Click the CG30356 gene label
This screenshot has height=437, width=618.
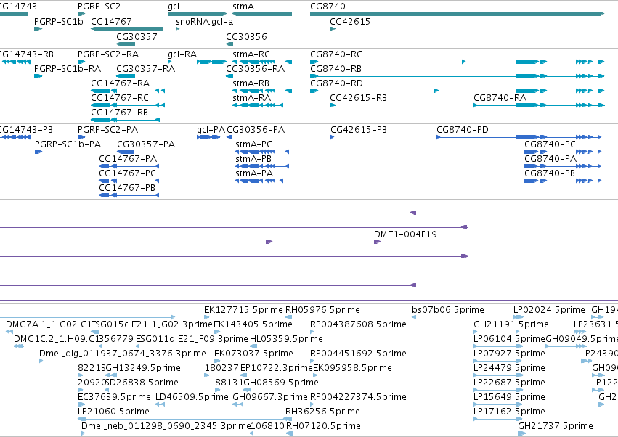point(246,36)
